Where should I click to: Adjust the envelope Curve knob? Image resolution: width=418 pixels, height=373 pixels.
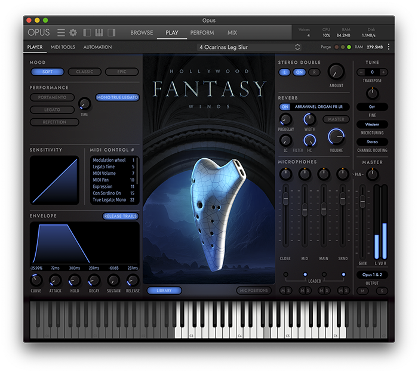[36, 280]
